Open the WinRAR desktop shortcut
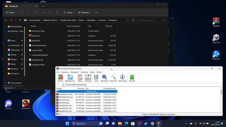The width and height of the screenshot is (226, 127). (x=216, y=22)
